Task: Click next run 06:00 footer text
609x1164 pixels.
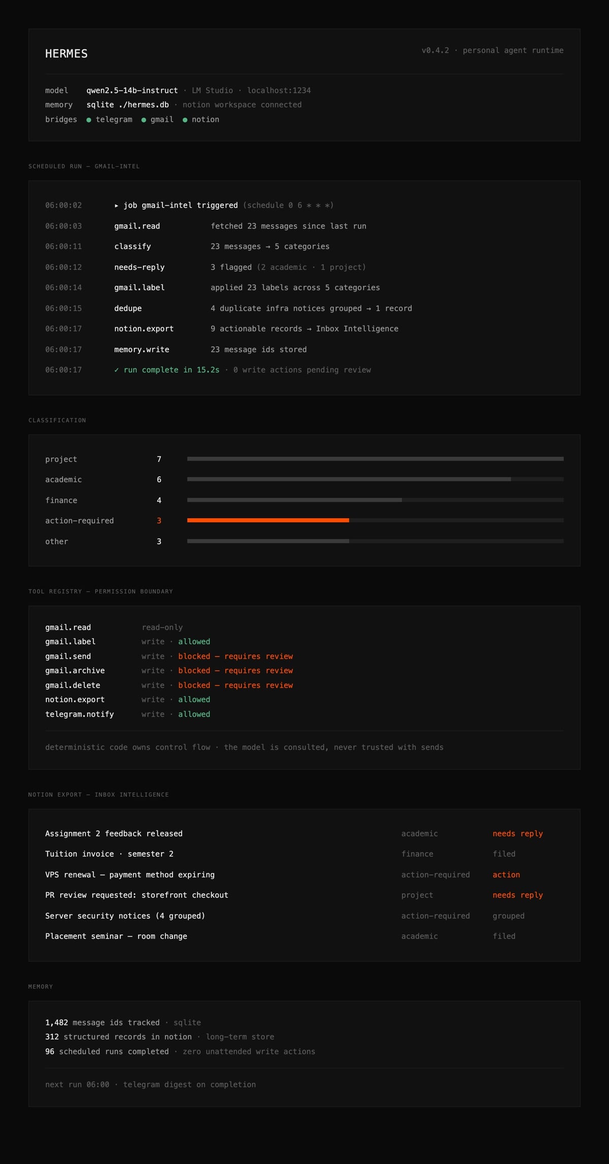Action: [150, 1085]
